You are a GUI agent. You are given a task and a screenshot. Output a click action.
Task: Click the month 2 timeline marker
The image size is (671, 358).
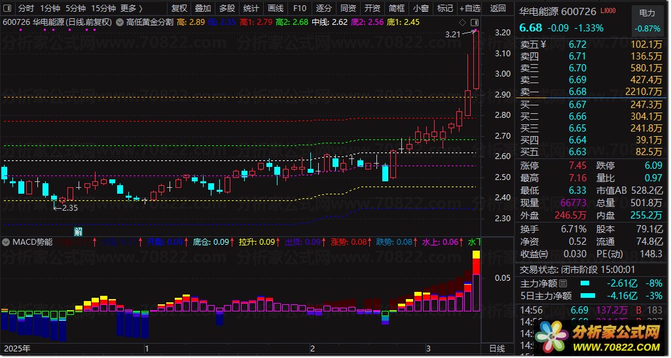coord(312,349)
